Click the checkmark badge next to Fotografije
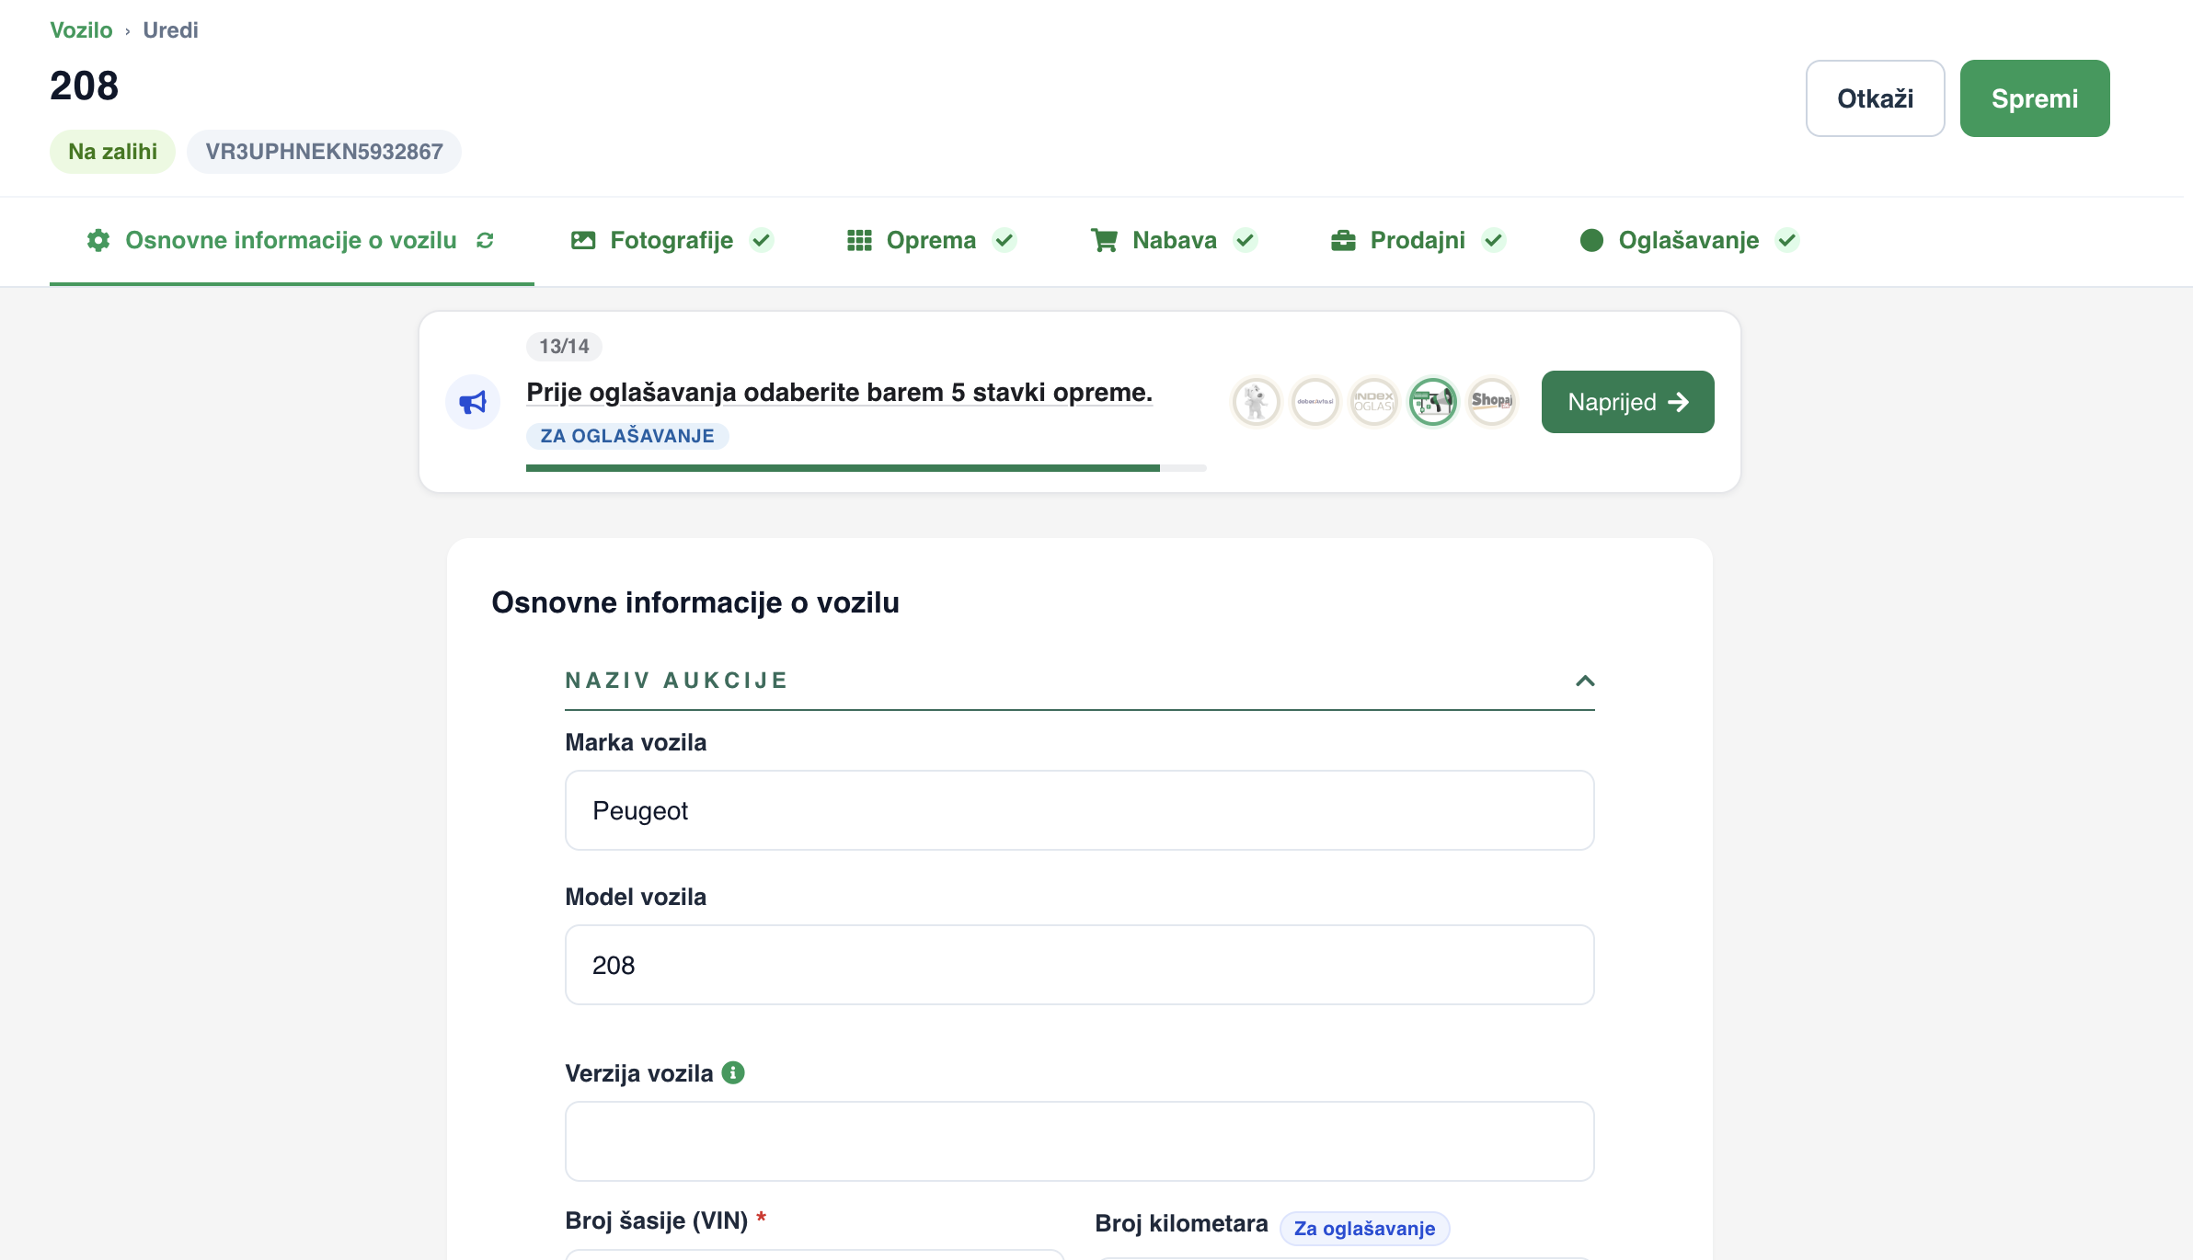This screenshot has height=1260, width=2193. point(761,240)
